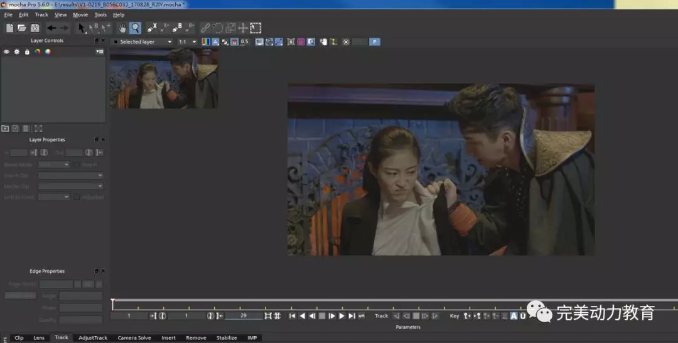Switch to the Camera Solve tab

tap(134, 338)
